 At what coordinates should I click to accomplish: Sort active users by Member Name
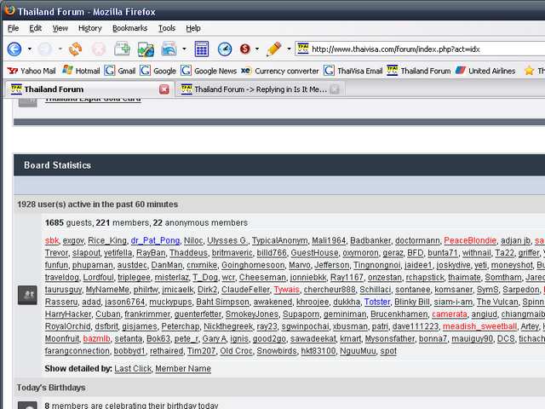click(182, 368)
